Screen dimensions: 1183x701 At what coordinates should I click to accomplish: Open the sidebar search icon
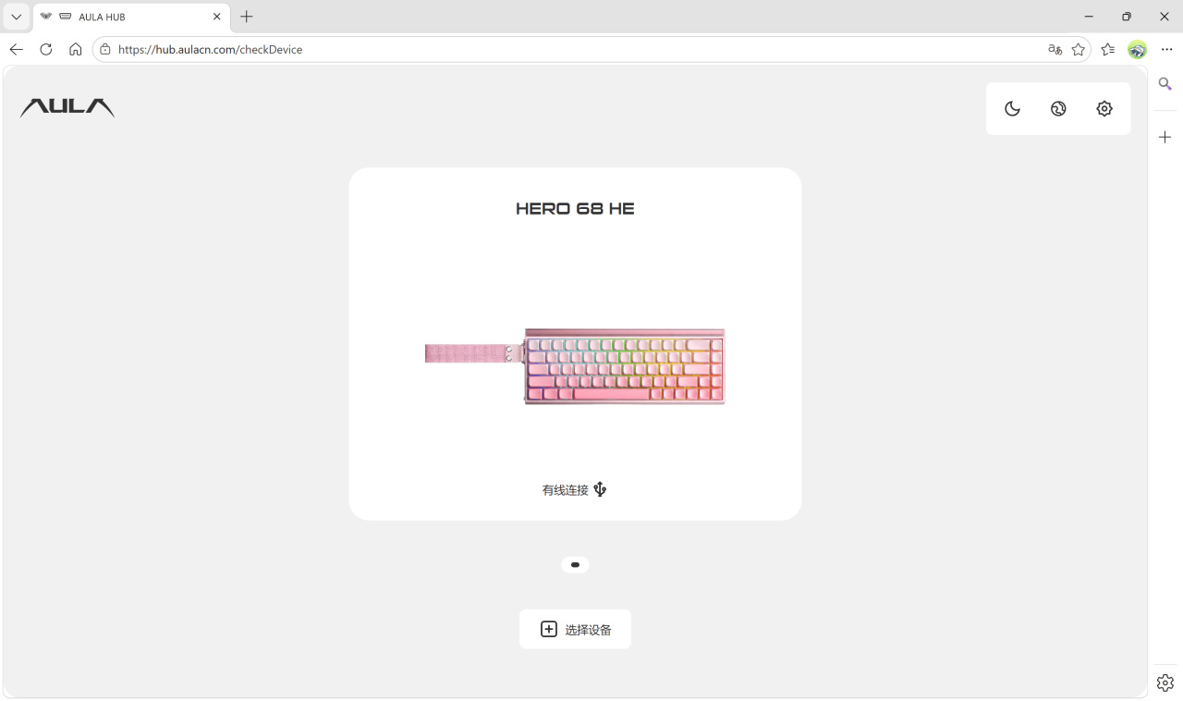(x=1165, y=84)
